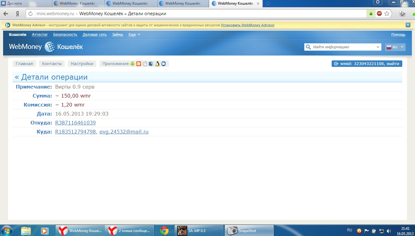Click the Windows Phone app icon
The width and height of the screenshot is (415, 236).
(x=139, y=64)
